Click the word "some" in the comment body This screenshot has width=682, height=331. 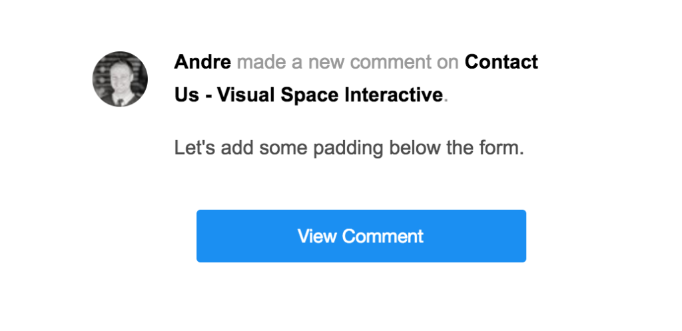[x=281, y=148]
